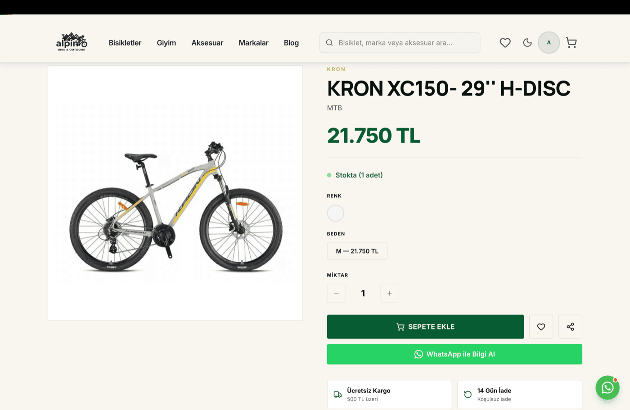Open the favorites heart icon in header
630x410 pixels.
click(505, 43)
